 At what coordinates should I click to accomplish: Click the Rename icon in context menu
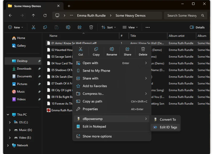click(x=112, y=51)
